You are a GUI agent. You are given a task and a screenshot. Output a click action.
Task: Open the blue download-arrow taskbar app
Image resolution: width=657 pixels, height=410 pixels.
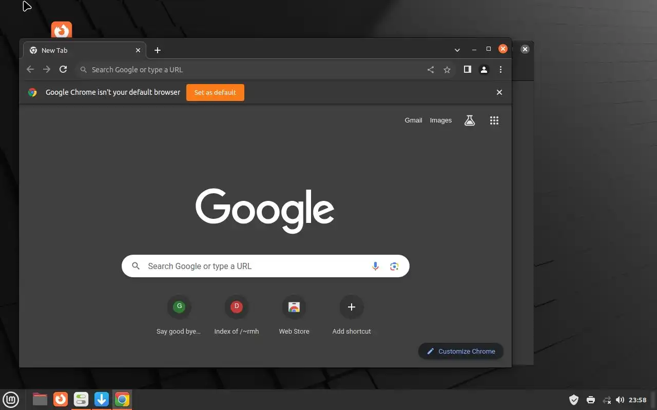click(102, 399)
